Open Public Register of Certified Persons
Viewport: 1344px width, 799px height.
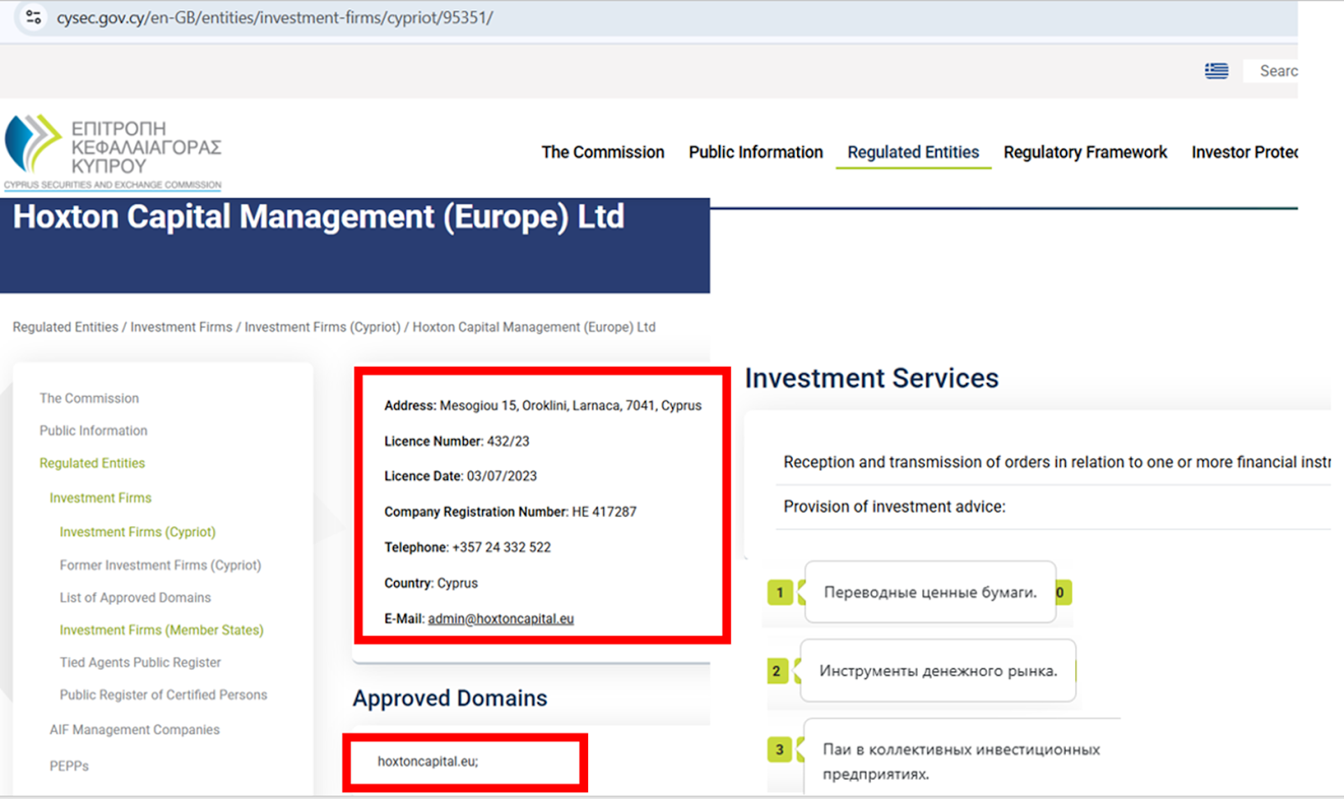pyautogui.click(x=163, y=695)
